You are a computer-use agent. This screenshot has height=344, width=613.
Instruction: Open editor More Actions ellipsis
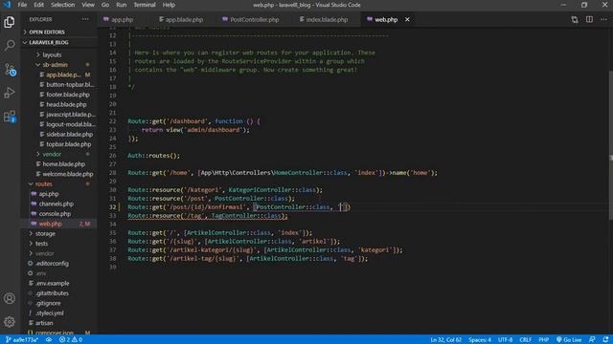tap(603, 19)
